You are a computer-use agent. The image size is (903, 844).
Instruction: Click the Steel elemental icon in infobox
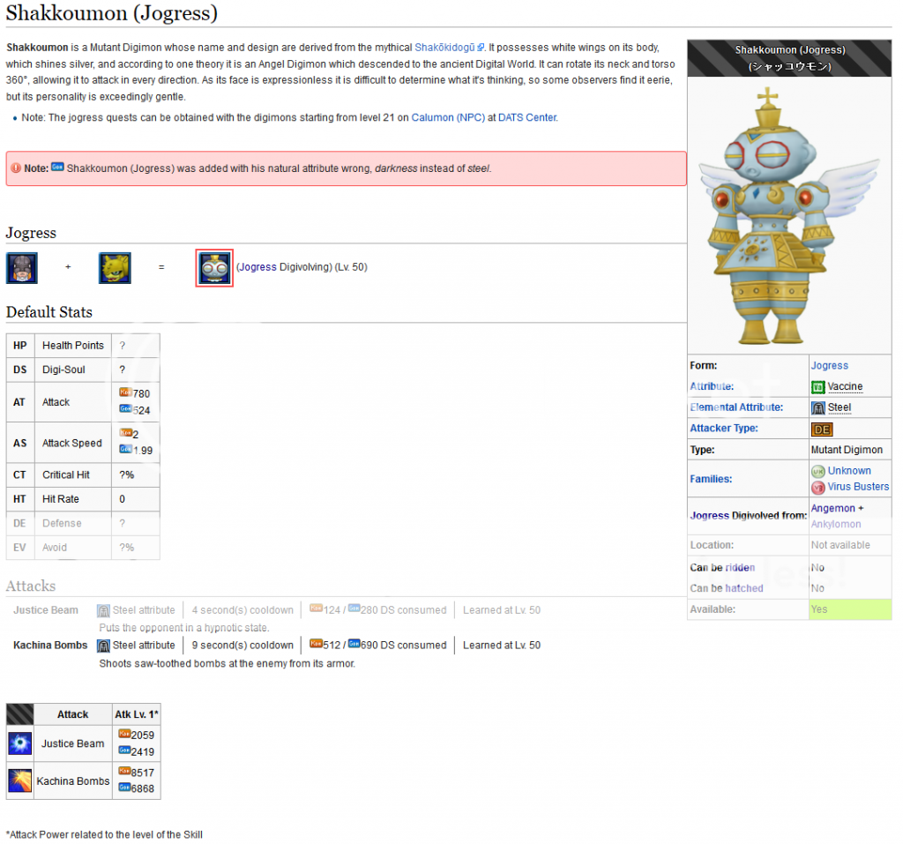[817, 407]
